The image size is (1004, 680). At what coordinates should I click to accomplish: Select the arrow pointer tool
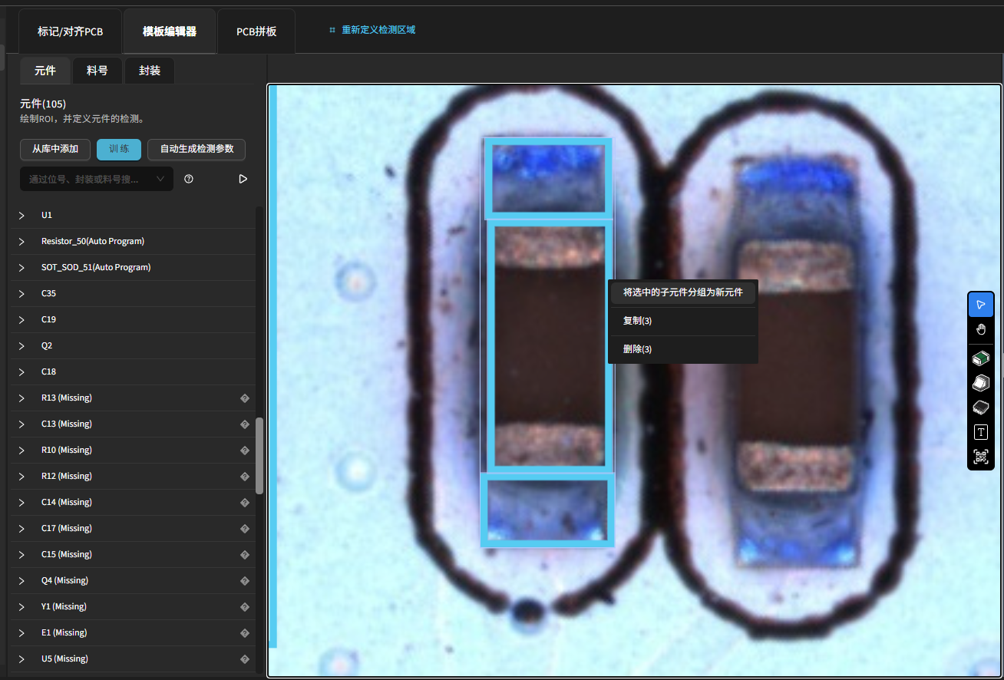pos(980,305)
